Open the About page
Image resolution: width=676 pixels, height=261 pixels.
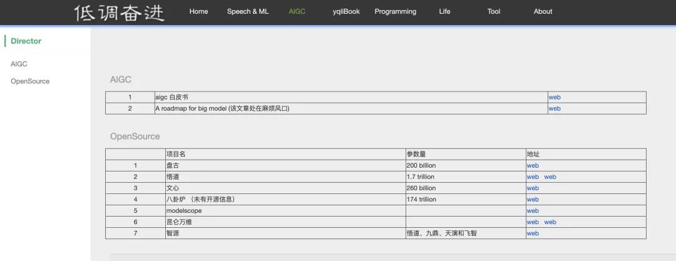(x=543, y=12)
